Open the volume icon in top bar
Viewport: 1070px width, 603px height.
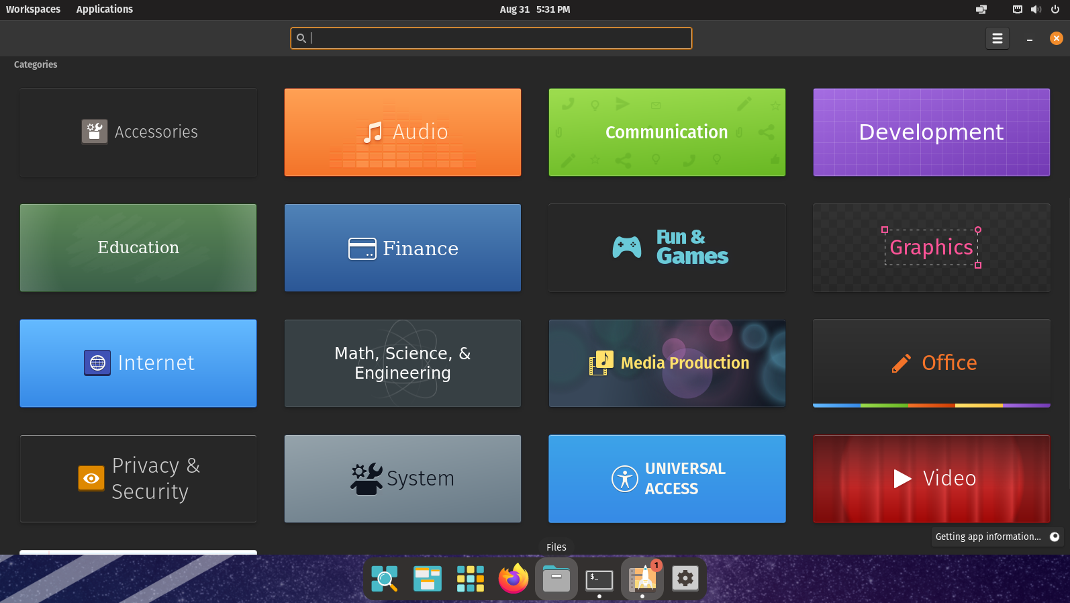pyautogui.click(x=1036, y=9)
